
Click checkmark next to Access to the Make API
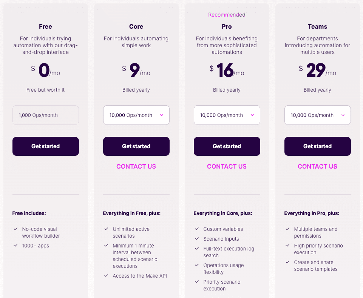(106, 276)
